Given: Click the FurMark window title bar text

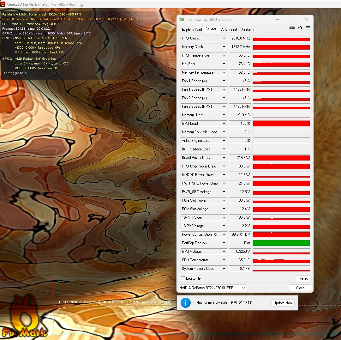Looking at the screenshot, I should point(46,4).
